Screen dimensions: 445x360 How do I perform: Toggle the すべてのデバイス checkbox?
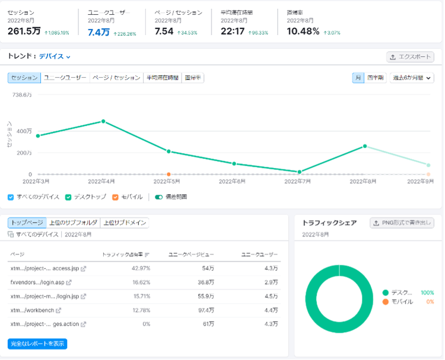pyautogui.click(x=11, y=197)
